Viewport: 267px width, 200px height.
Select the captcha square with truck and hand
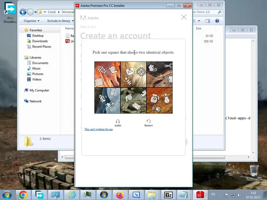[x=107, y=101]
